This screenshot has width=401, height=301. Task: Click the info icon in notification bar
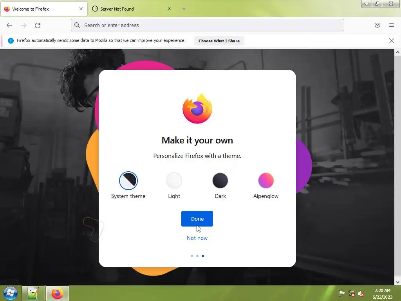pyautogui.click(x=11, y=41)
